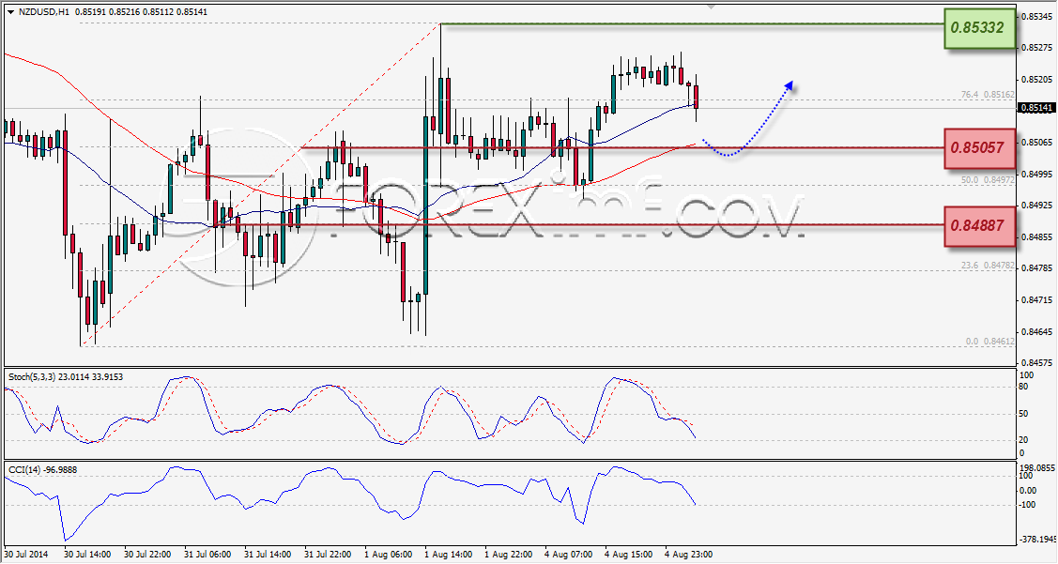
Task: Click 4 Aug 15:00 on the time axis
Action: (x=629, y=555)
